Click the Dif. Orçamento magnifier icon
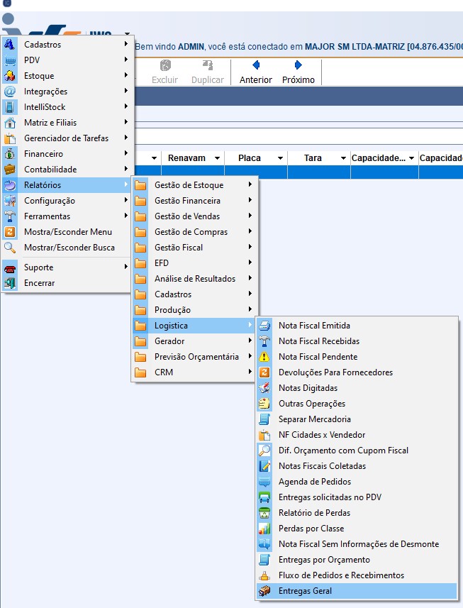 (x=264, y=451)
